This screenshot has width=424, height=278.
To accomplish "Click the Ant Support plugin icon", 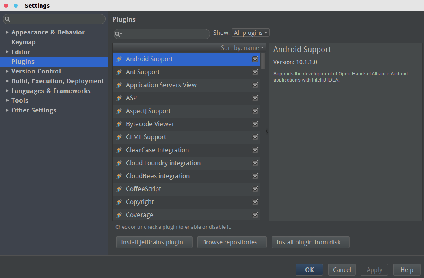I will tap(119, 72).
